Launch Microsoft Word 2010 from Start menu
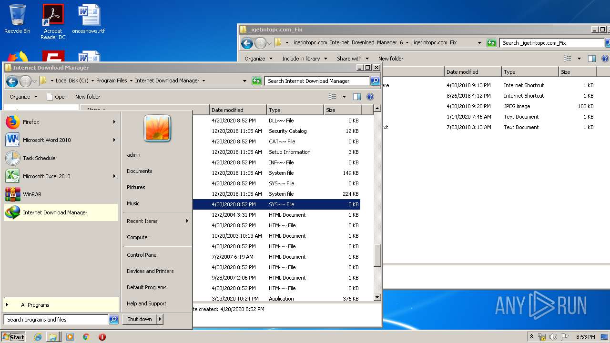Image resolution: width=610 pixels, height=343 pixels. (61, 140)
